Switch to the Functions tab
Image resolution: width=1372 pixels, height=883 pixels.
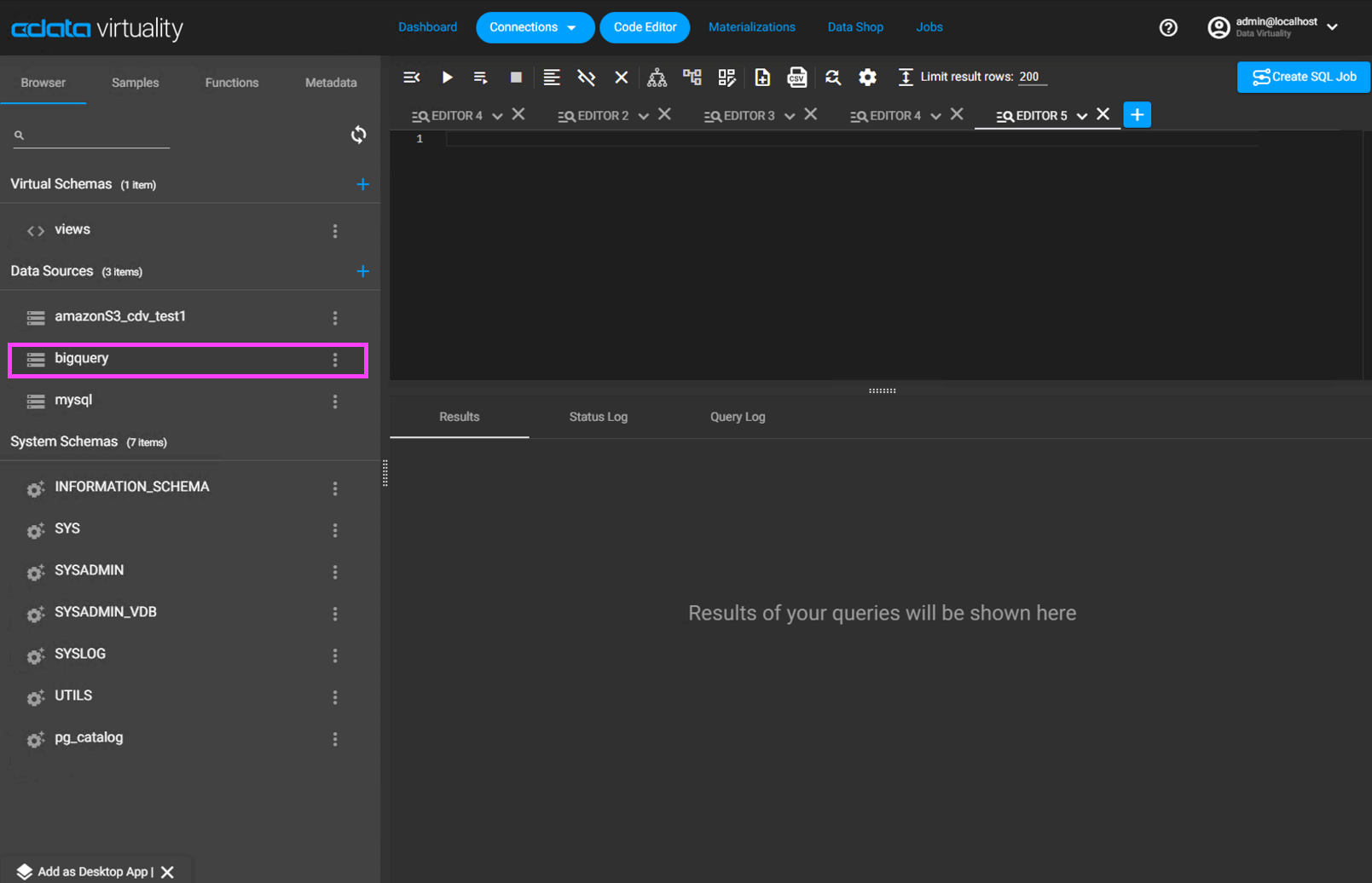click(x=231, y=83)
